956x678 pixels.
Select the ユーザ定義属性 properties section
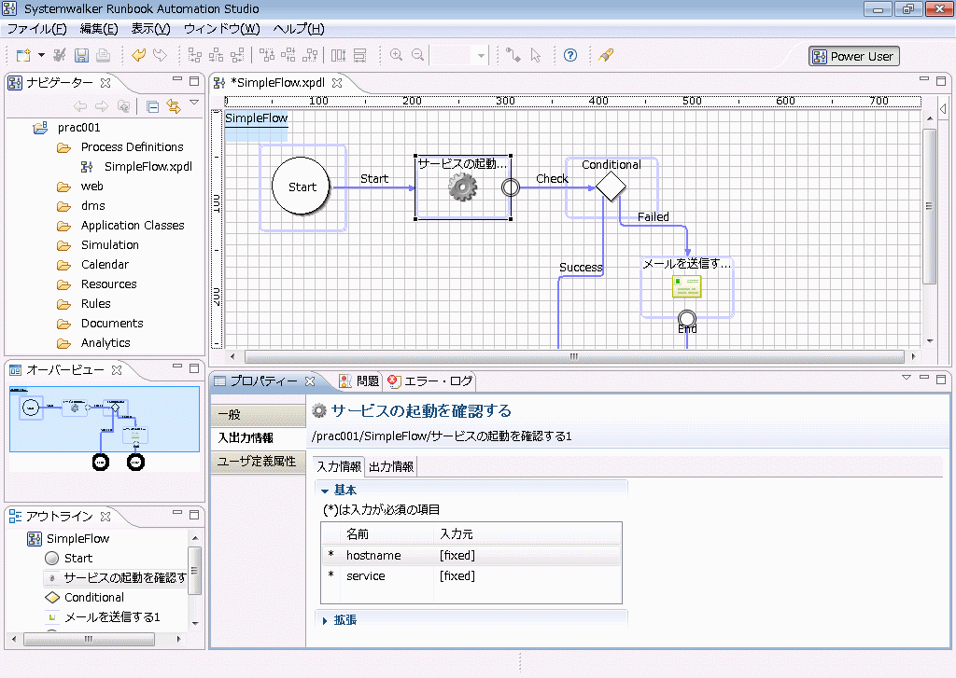258,461
